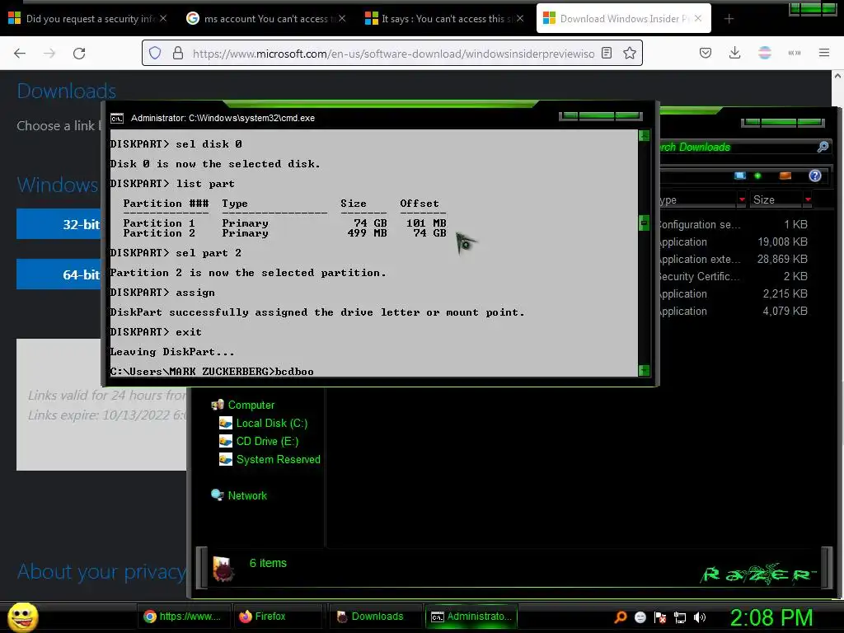Open CD Drive (E:) in navigation pane

(259, 442)
